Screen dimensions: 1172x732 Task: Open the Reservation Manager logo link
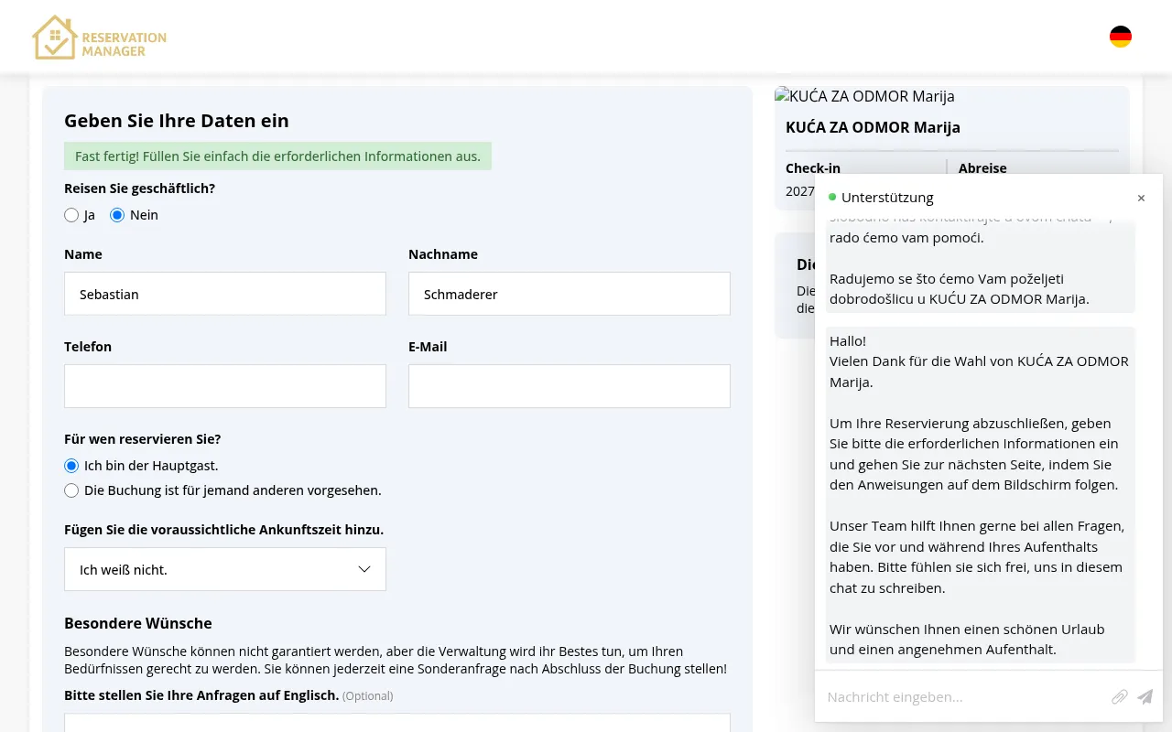pos(99,38)
